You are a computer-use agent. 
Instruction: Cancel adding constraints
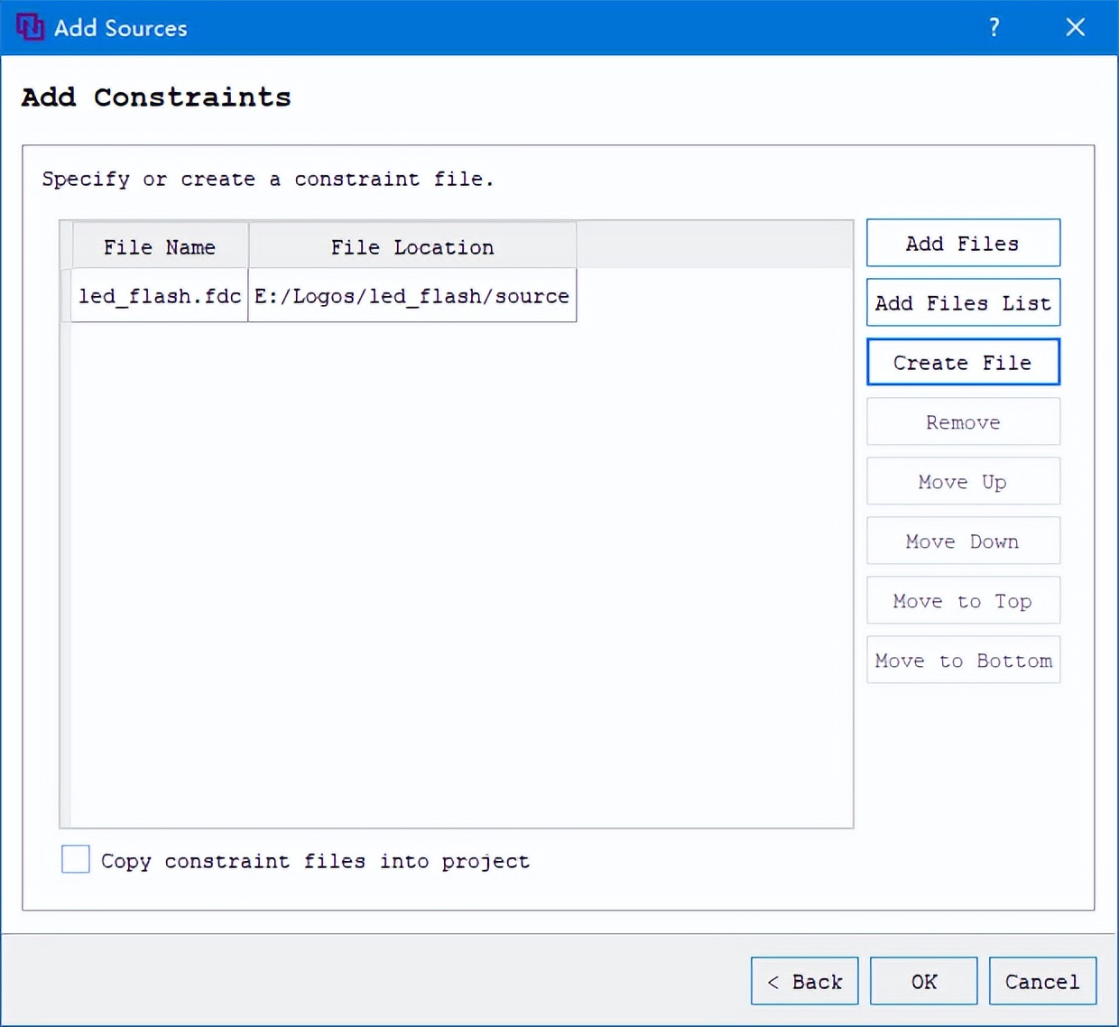click(1043, 981)
